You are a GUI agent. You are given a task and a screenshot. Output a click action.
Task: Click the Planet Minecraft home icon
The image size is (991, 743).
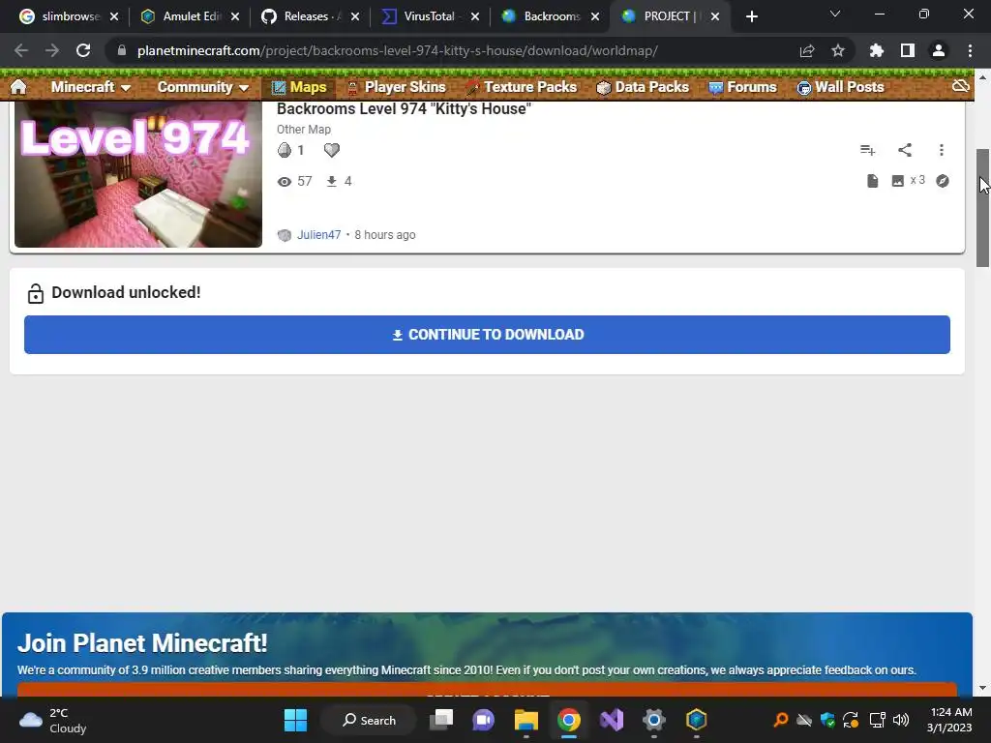(19, 86)
